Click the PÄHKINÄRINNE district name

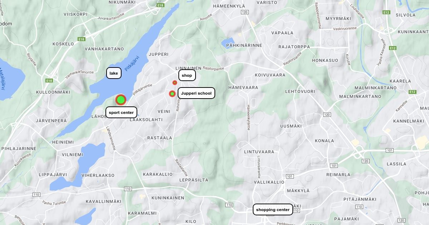pos(244,45)
